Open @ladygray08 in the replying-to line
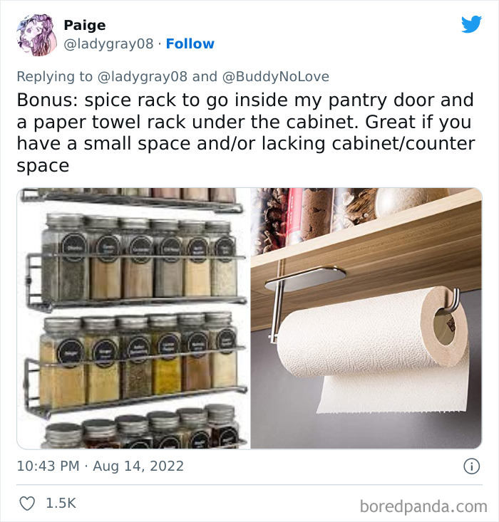Image resolution: width=499 pixels, height=522 pixels. pos(143,77)
